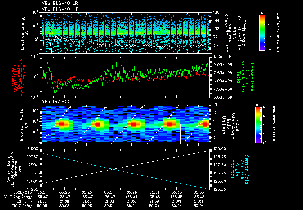Click polar angle index tick 9
303x210 pixels.
click(214, 121)
